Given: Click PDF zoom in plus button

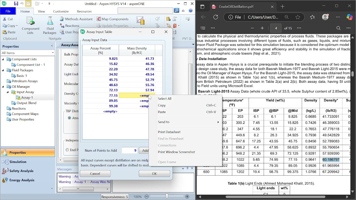Looking at the screenshot, I should click(x=262, y=28).
